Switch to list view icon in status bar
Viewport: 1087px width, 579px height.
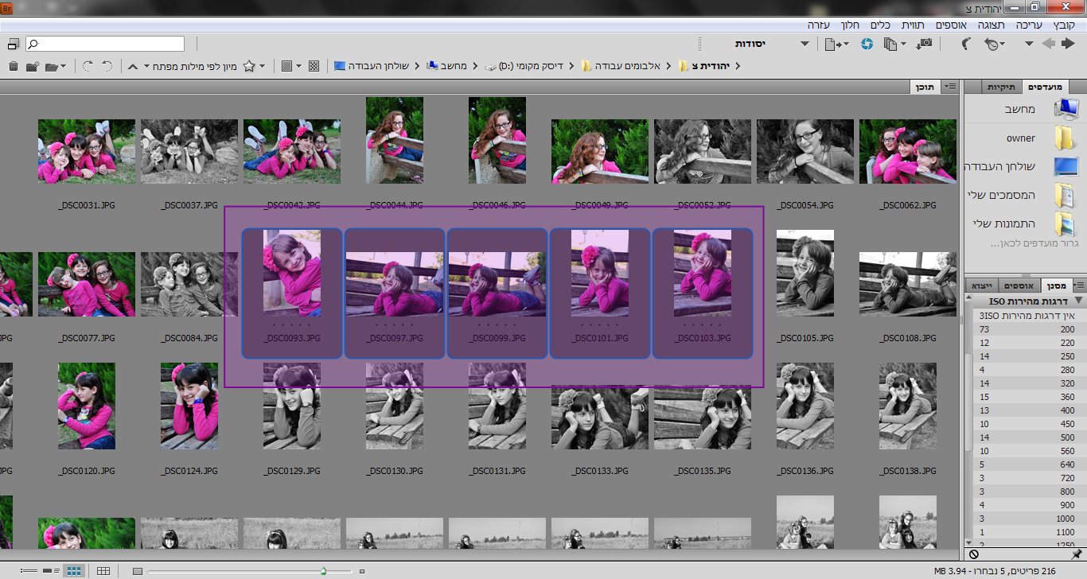tap(29, 571)
